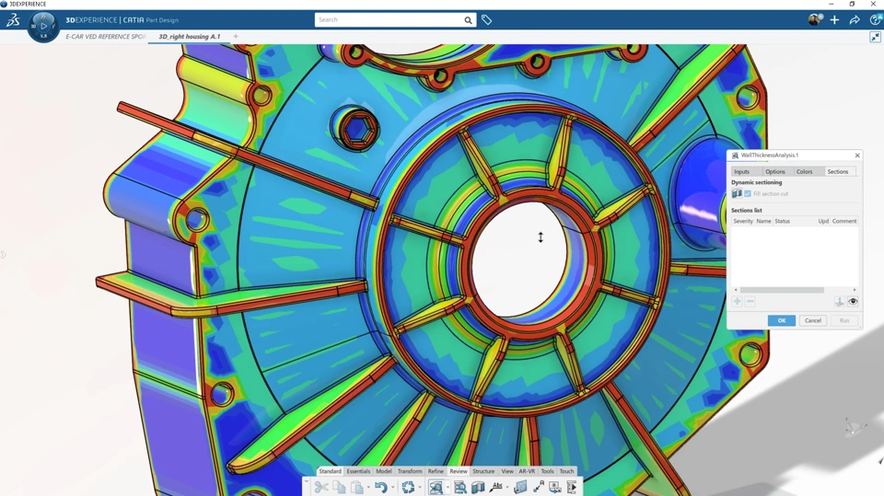Toggle Fill section cut checkbox
884x496 pixels.
pyautogui.click(x=748, y=194)
